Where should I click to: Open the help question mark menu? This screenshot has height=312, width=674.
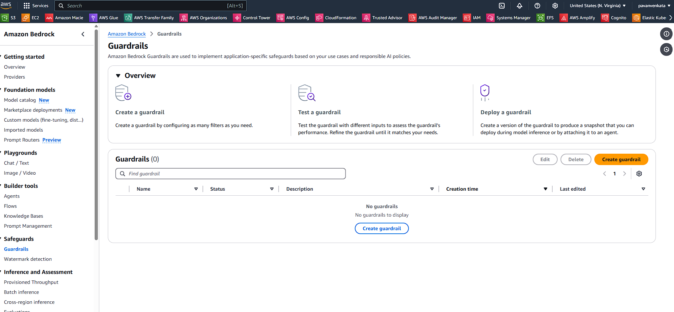(537, 6)
